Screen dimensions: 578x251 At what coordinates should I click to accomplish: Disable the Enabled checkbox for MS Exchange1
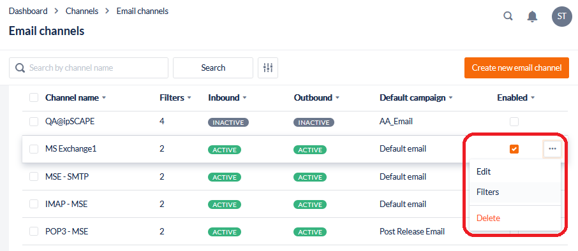(x=514, y=148)
